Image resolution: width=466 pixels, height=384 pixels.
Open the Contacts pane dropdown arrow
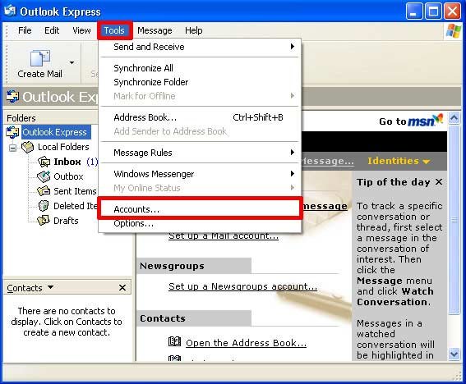[50, 287]
